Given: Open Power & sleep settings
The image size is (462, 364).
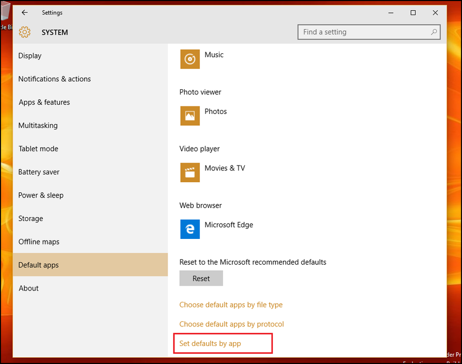Looking at the screenshot, I should [x=41, y=195].
